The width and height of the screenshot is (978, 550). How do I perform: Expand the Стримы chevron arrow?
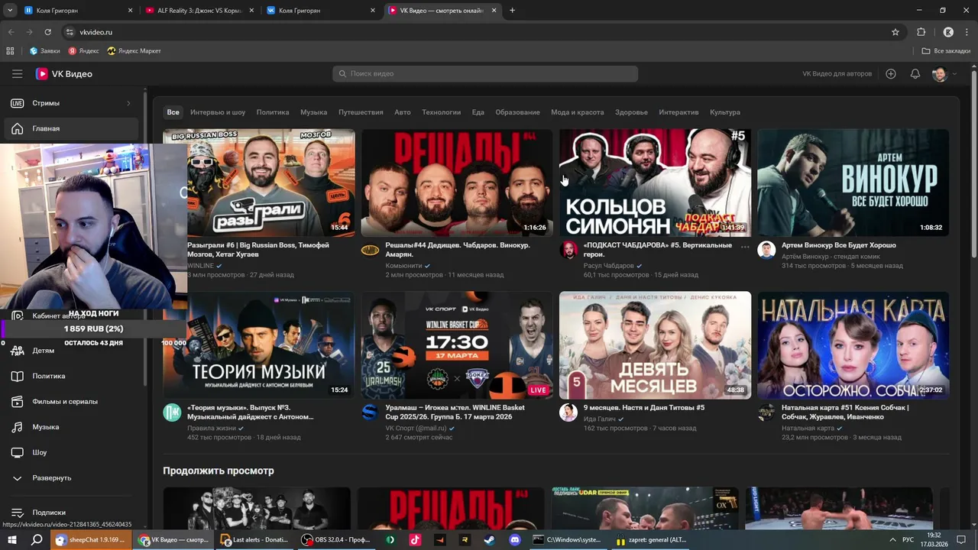click(128, 103)
